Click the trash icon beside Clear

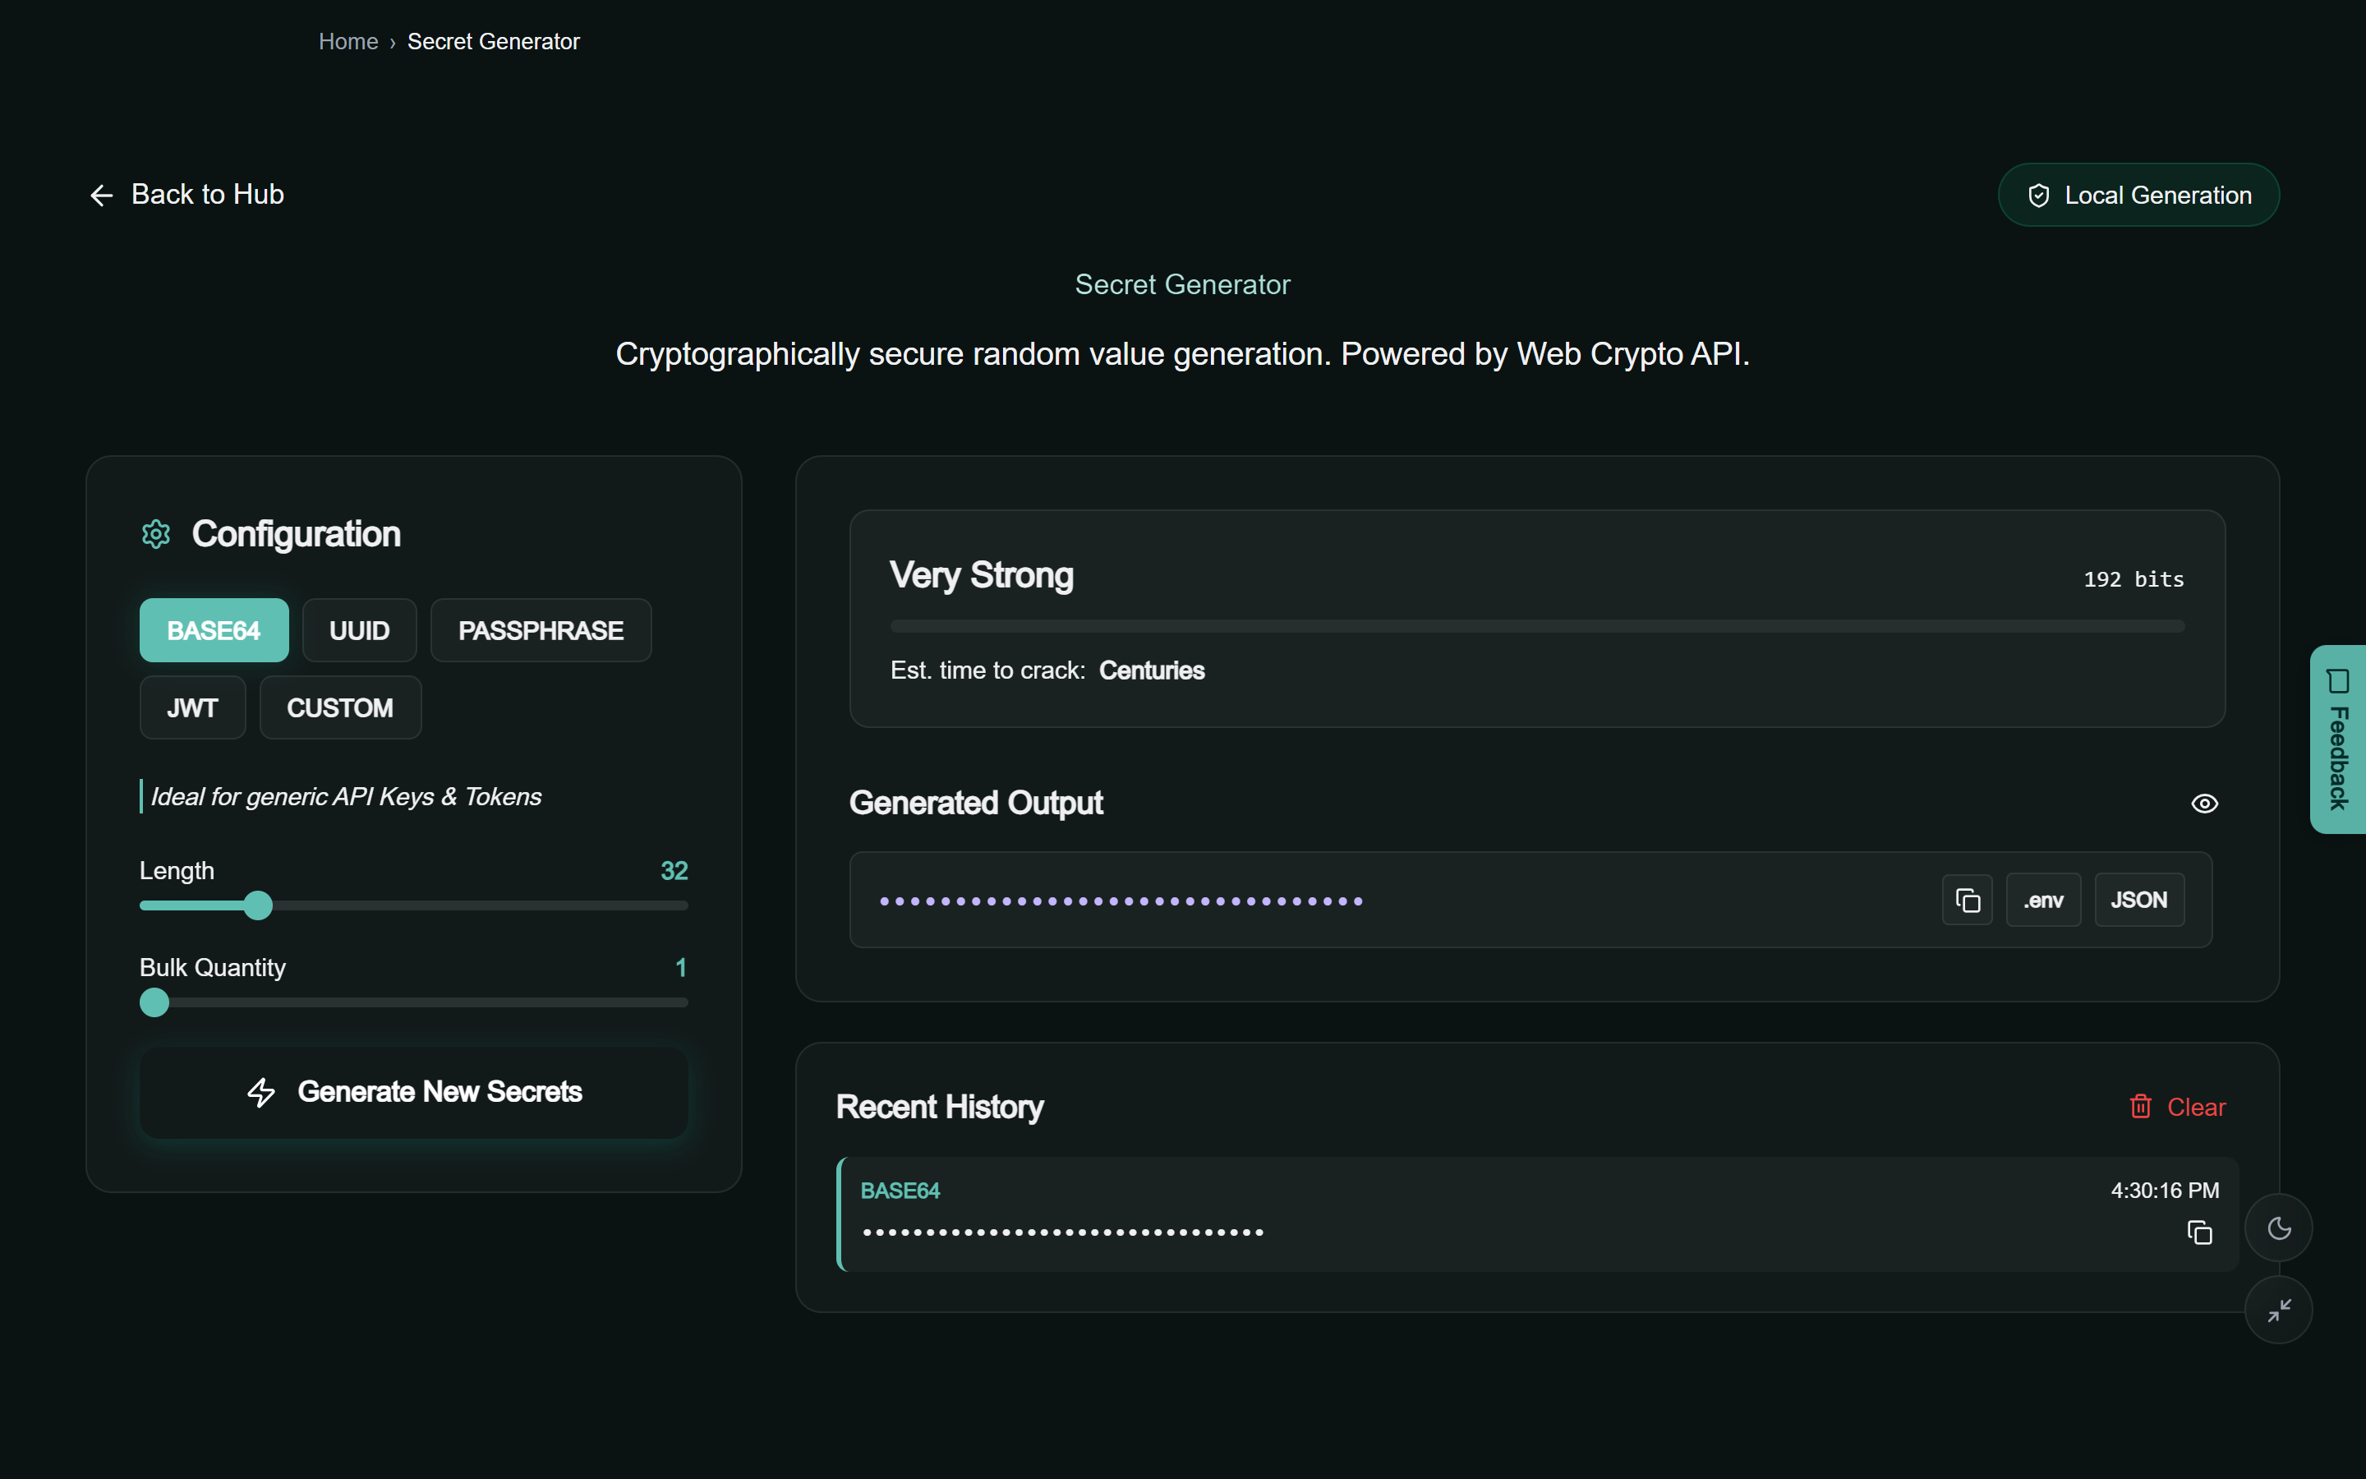click(2140, 1106)
